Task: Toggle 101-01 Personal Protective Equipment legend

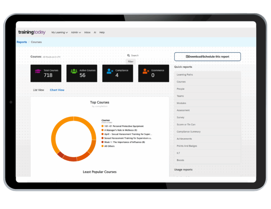Action: coord(122,126)
